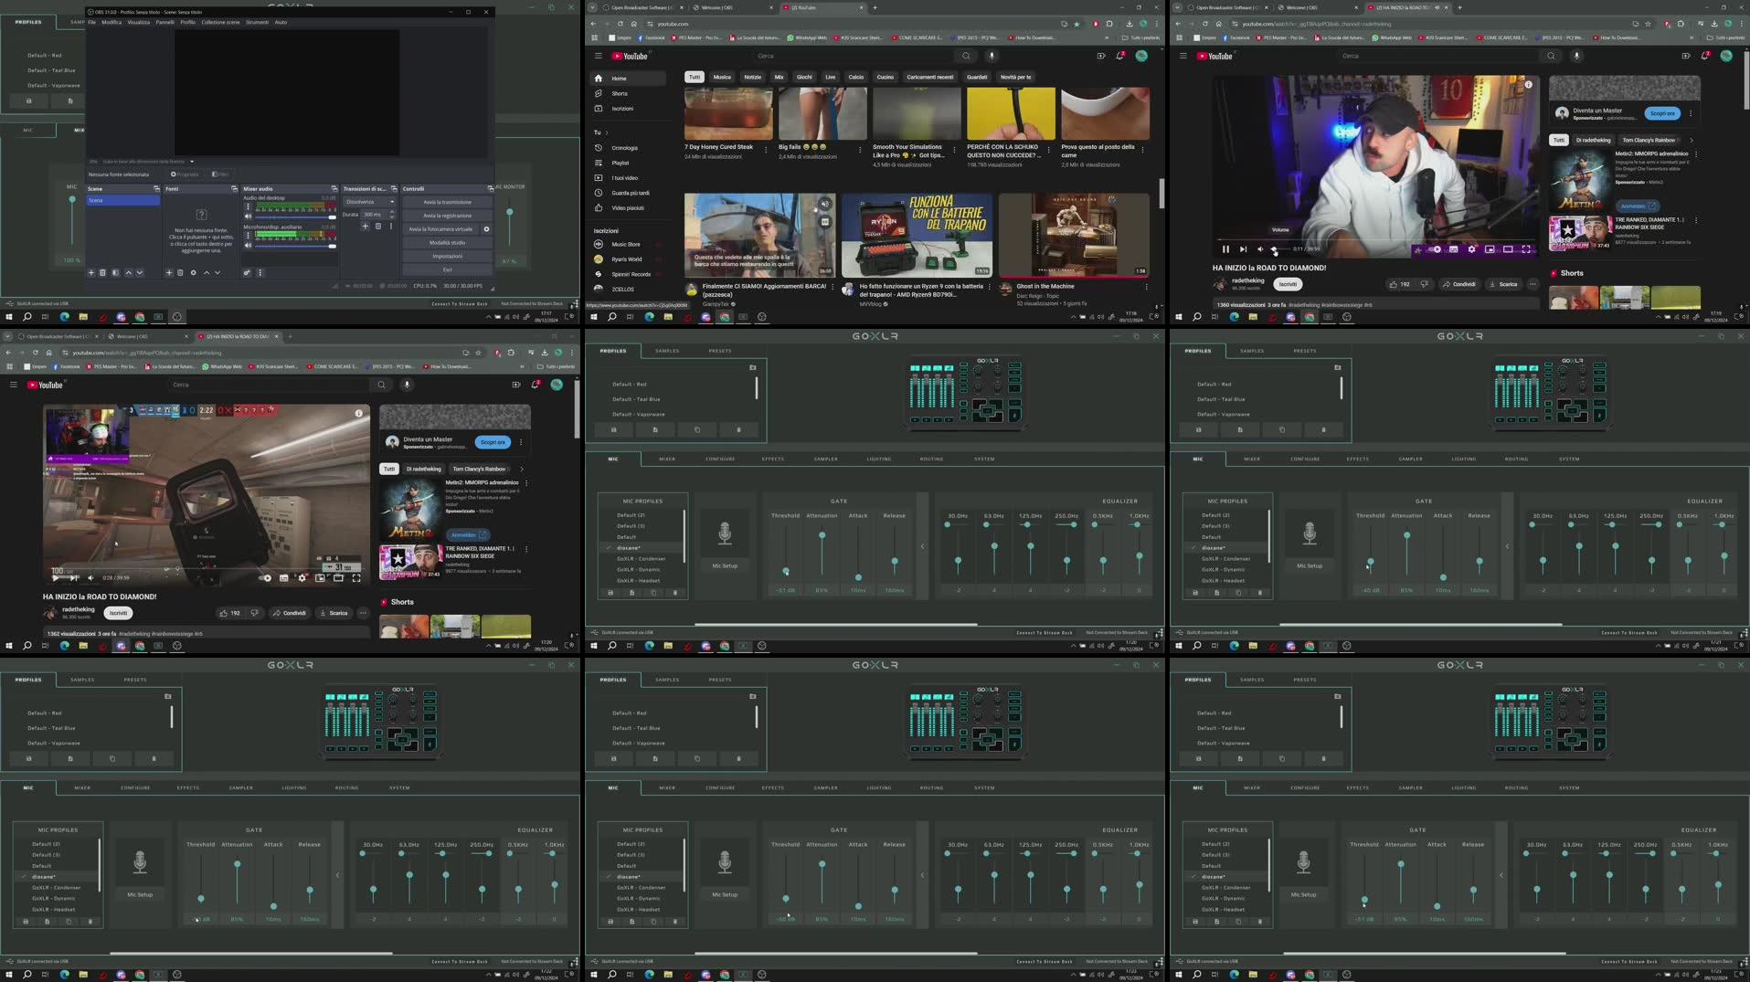Open Shorts in YouTube home left sidebar
1750x982 pixels.
(x=620, y=93)
